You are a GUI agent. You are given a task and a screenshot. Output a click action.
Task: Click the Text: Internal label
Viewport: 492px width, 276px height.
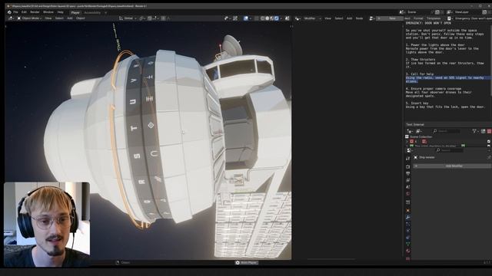coord(415,124)
